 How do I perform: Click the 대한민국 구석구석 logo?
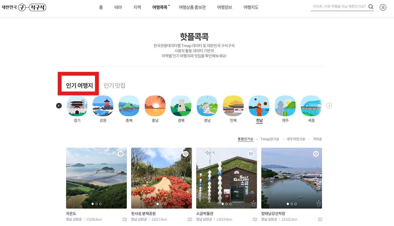coord(24,7)
